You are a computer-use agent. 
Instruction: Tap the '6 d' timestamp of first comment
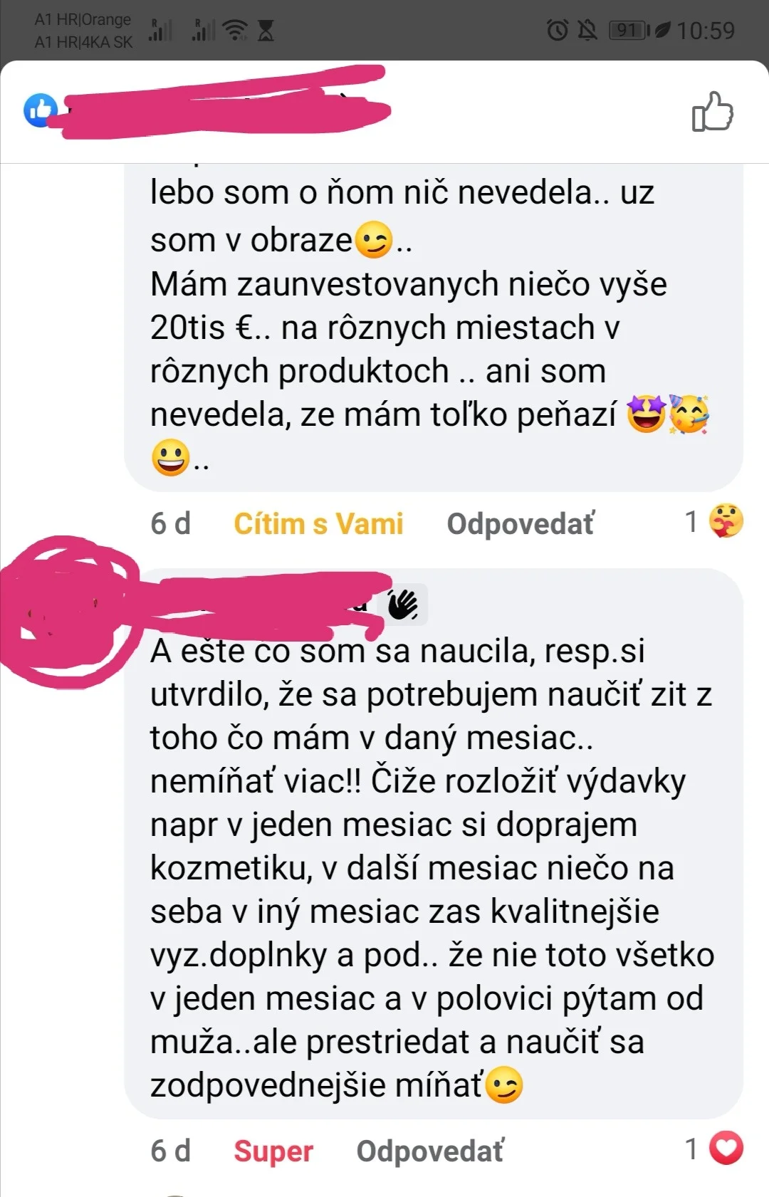(171, 523)
